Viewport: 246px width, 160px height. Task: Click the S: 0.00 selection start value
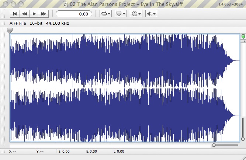64,152
